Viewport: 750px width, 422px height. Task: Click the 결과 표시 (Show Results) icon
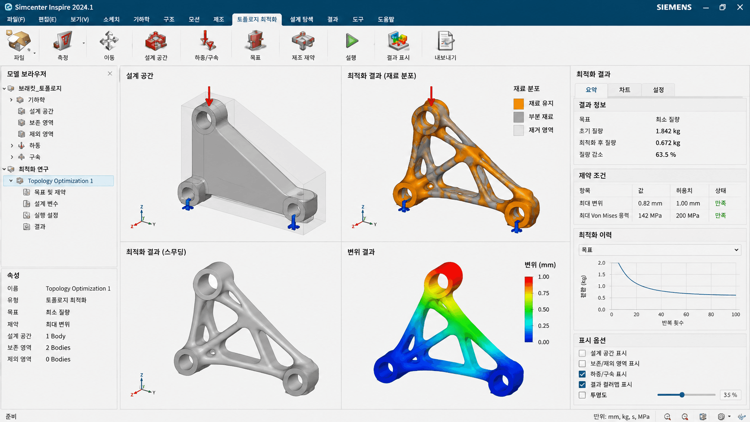pos(398,41)
